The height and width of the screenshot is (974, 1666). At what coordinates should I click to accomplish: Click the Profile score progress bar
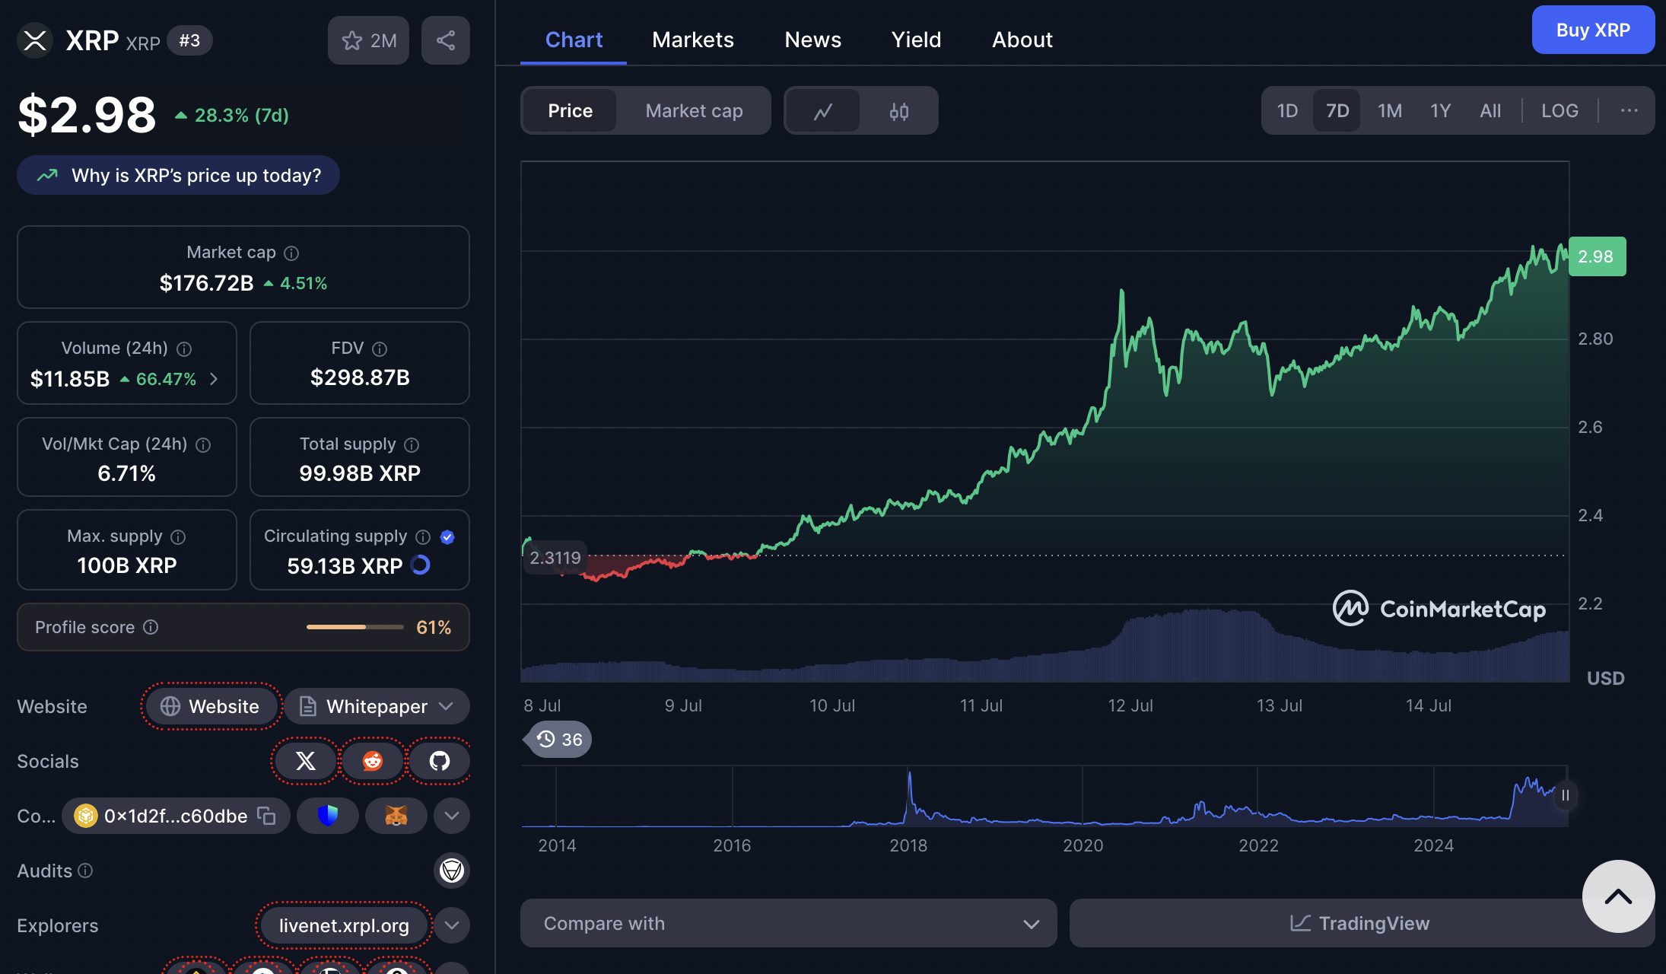(355, 627)
